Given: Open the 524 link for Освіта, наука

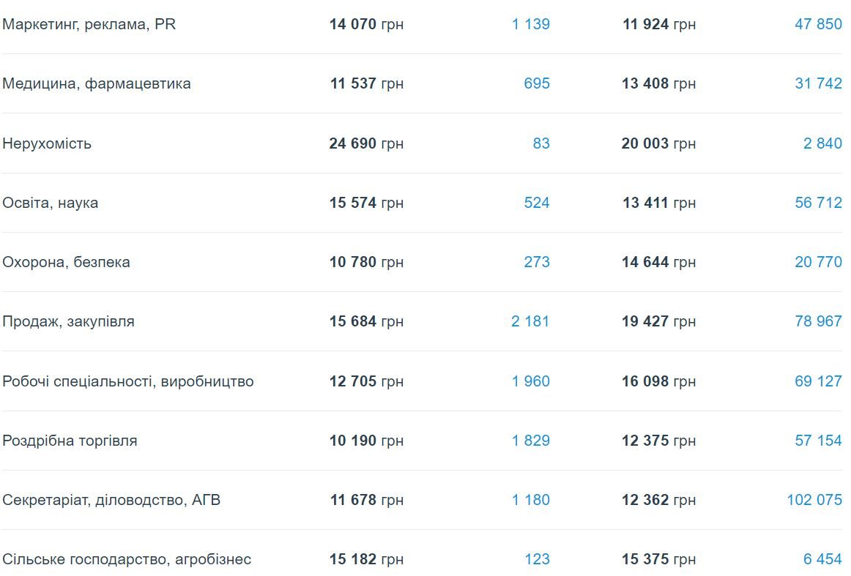Looking at the screenshot, I should pos(536,203).
